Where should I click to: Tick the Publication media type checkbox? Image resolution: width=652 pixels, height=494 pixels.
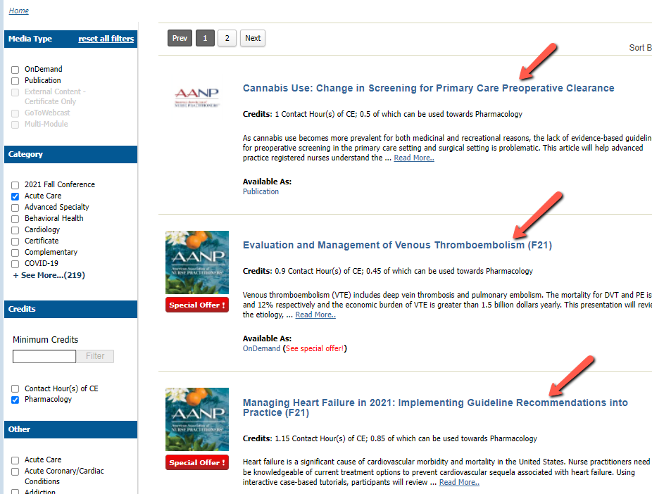coord(15,81)
